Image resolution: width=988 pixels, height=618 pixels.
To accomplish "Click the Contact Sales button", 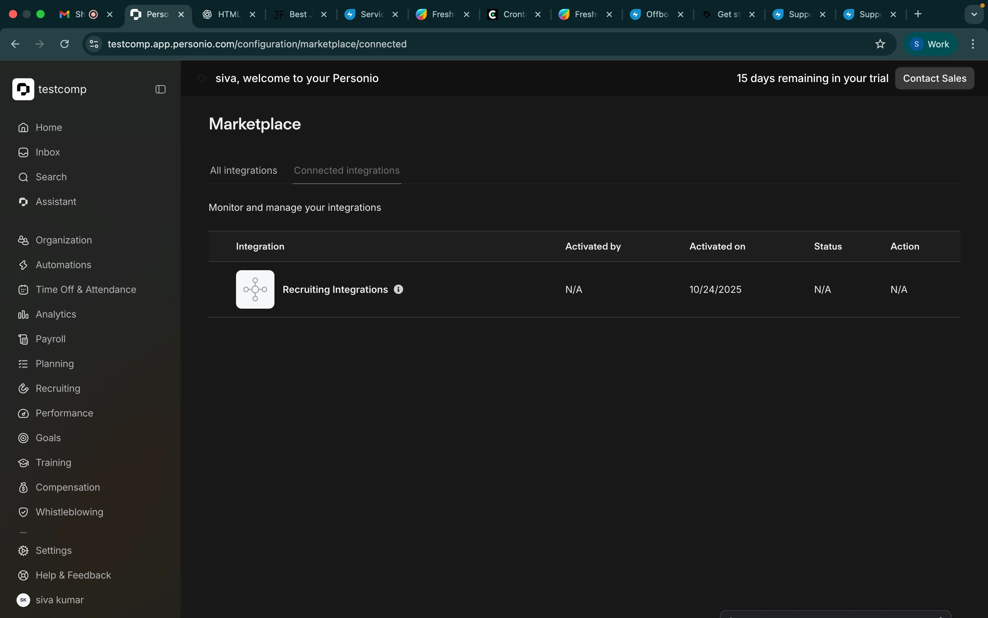I will point(934,79).
